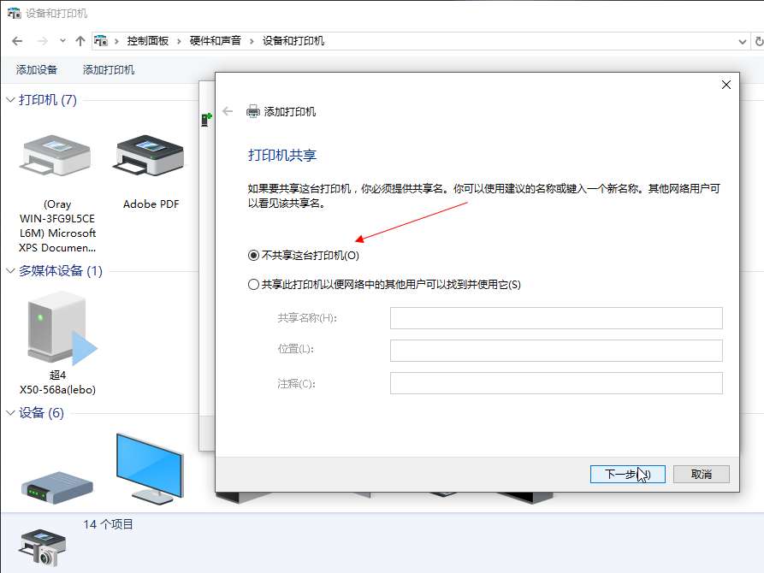Open the recent locations dropdown arrow

tap(62, 41)
